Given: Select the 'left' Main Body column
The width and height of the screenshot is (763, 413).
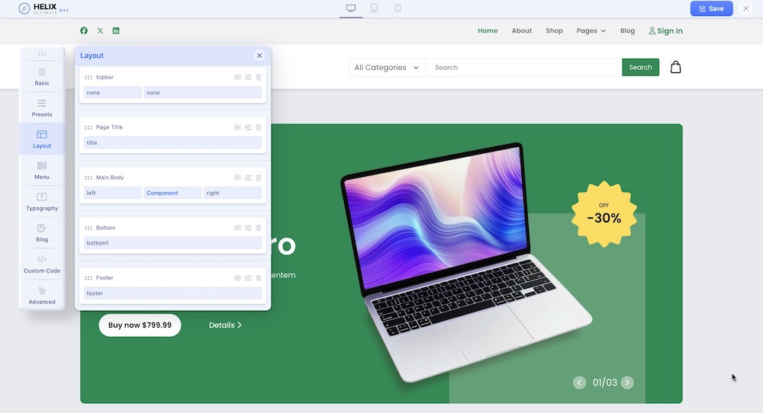Looking at the screenshot, I should pos(112,193).
